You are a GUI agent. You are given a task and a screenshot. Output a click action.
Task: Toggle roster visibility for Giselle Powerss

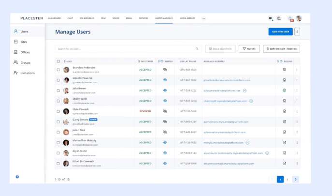click(x=165, y=80)
